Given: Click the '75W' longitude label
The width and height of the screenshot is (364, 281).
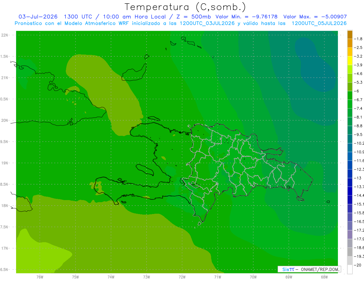Looking at the screenshot, I should pyautogui.click(x=76, y=277).
